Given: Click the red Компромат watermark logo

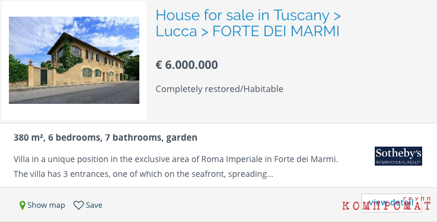Looking at the screenshot, I should (386, 205).
